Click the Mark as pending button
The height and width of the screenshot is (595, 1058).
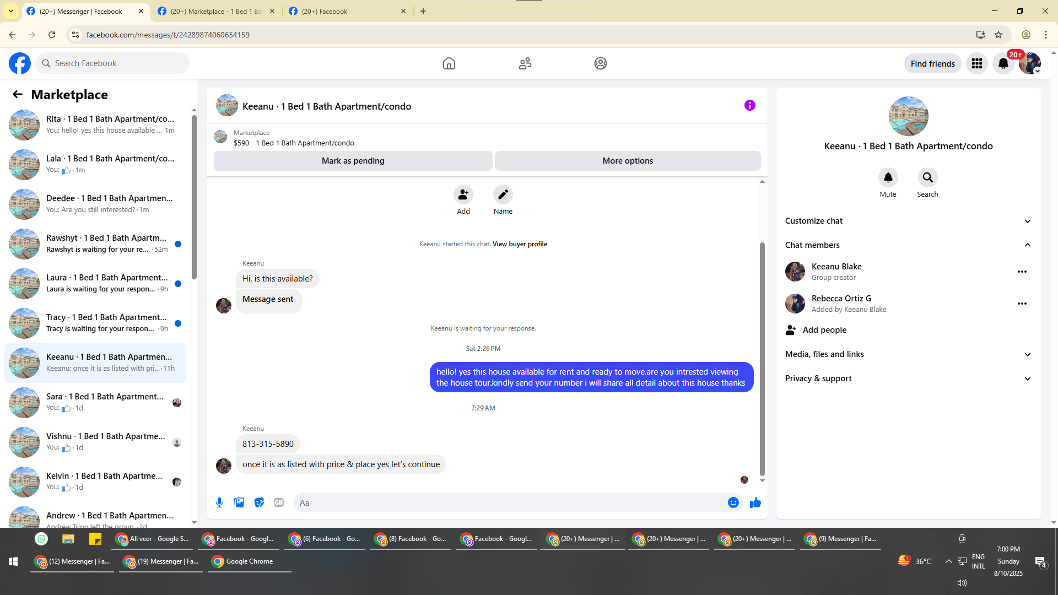click(353, 161)
